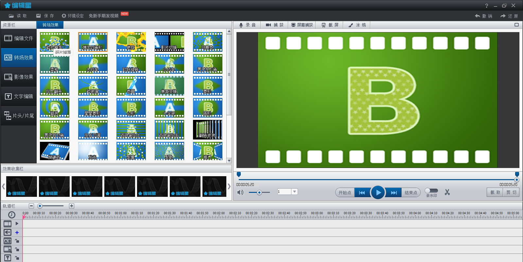Click the 开始点 start point button
Image resolution: width=523 pixels, height=262 pixels.
[x=345, y=193]
